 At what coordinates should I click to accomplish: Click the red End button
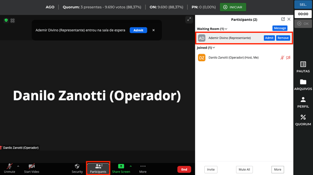184,170
